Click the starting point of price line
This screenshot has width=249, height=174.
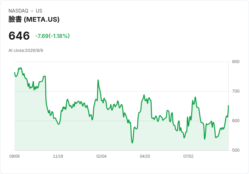15,73
